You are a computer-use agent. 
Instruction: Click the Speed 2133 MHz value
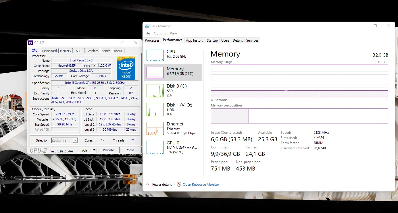pos(321,133)
